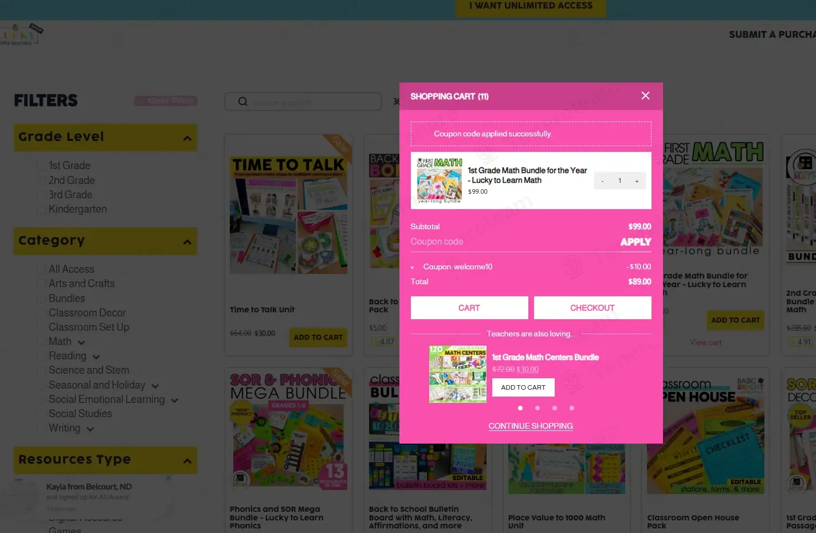Increase quantity of 1st Grade Math Bundle
The image size is (816, 533).
pyautogui.click(x=637, y=181)
